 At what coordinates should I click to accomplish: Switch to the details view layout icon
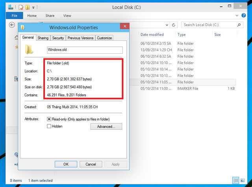click(x=235, y=180)
